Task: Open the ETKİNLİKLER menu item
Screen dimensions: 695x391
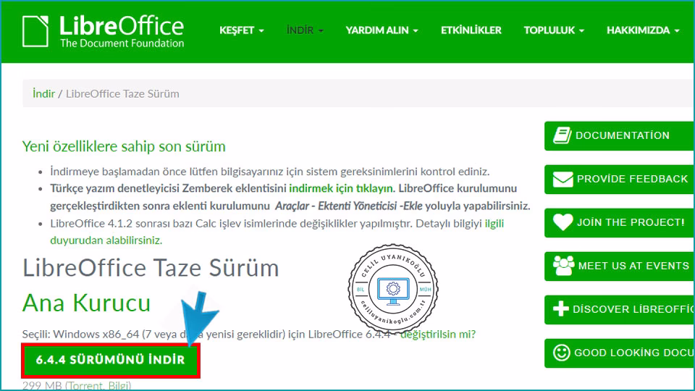Action: [x=471, y=30]
